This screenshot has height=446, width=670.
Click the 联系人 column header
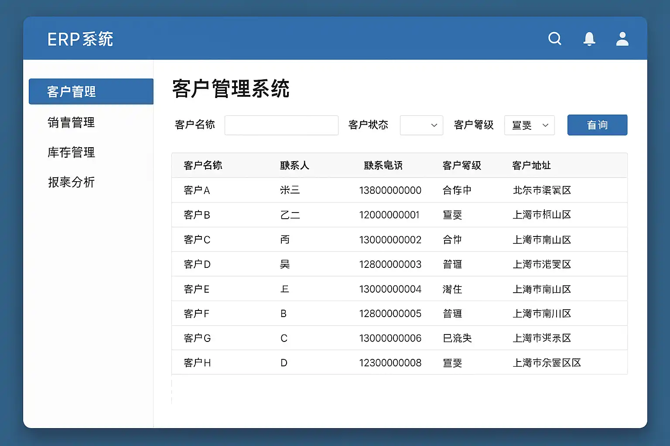point(294,166)
